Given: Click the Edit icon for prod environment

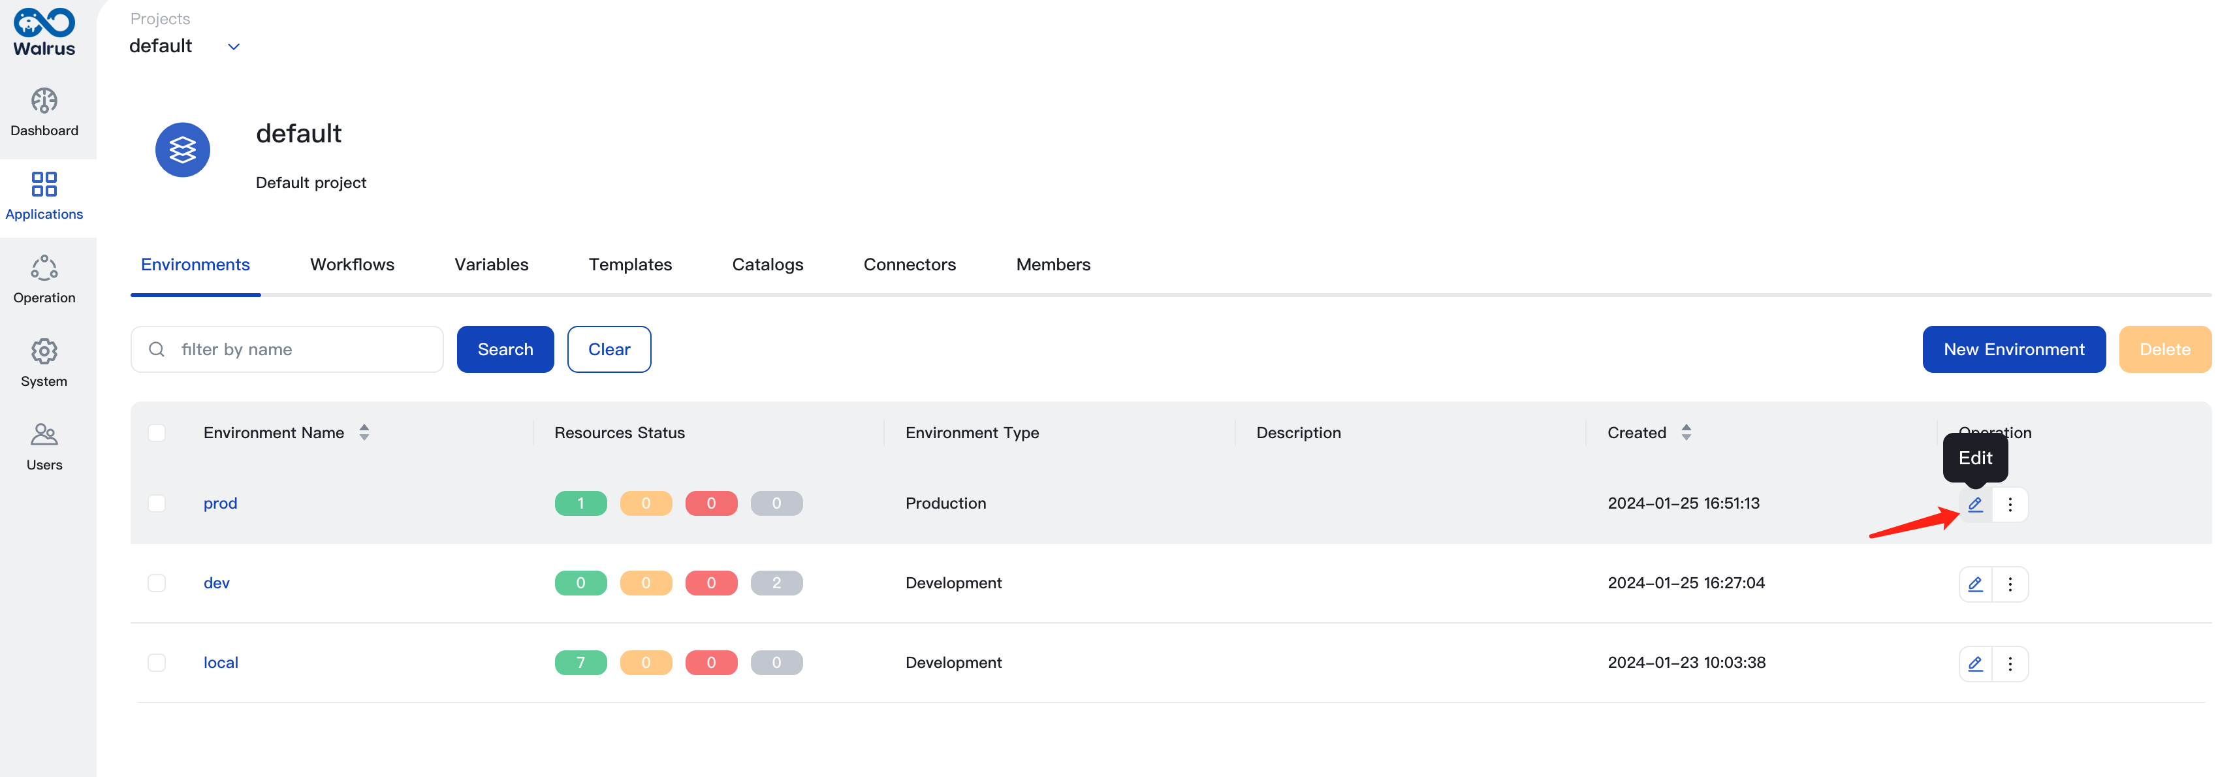Looking at the screenshot, I should coord(1975,504).
